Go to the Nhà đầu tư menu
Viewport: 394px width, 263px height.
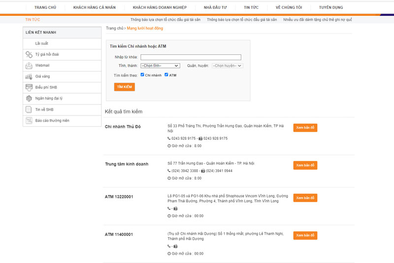pyautogui.click(x=215, y=7)
